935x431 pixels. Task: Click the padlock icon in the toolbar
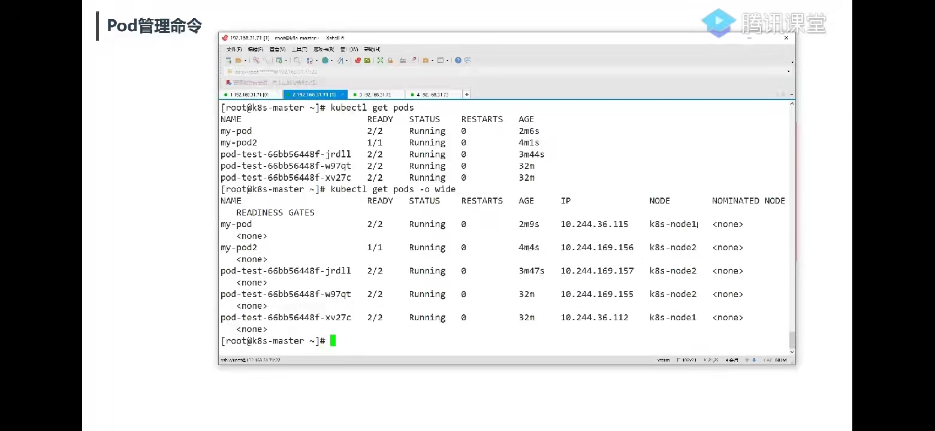[390, 60]
